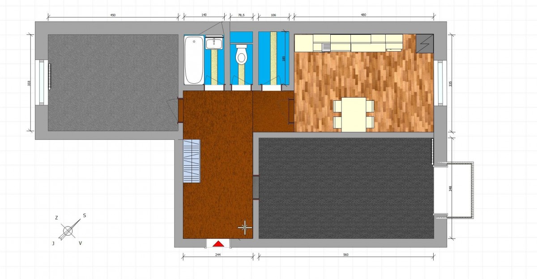Select the compass rose symbol
Screen dimensions: 537x279
coord(68,231)
